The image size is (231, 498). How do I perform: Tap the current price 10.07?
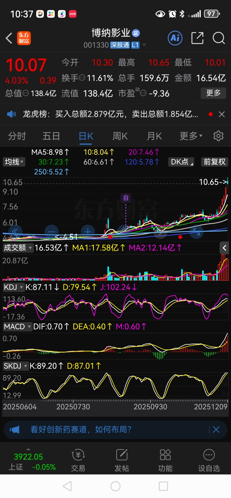(x=26, y=65)
